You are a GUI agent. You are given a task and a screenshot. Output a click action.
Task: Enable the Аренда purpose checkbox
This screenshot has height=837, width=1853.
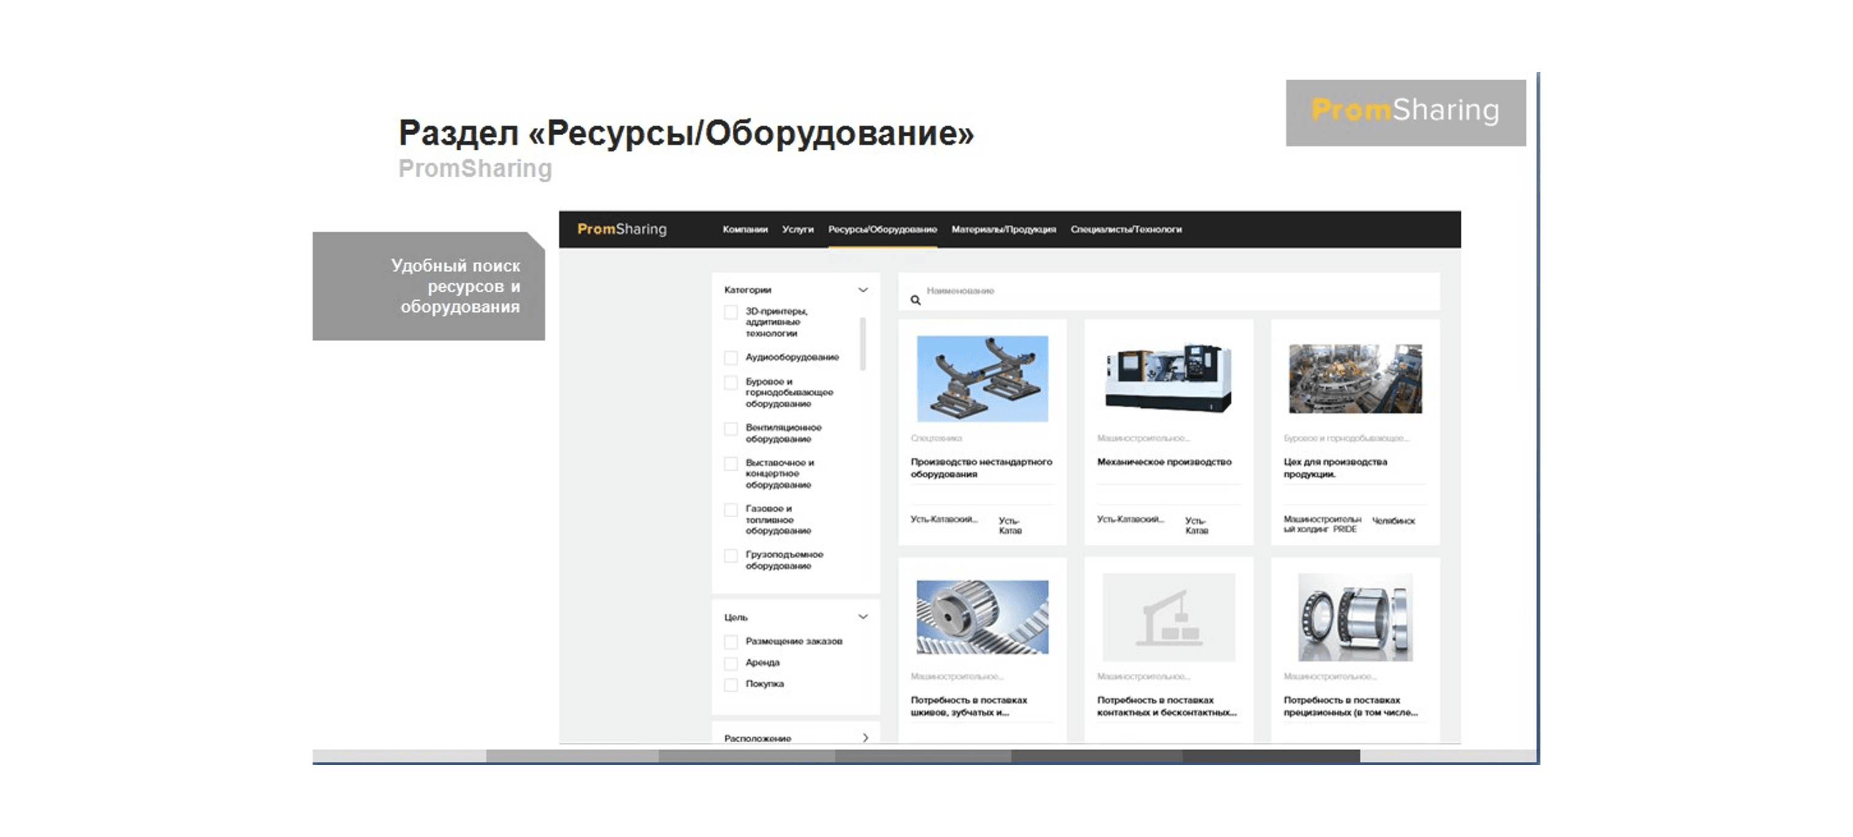731,663
